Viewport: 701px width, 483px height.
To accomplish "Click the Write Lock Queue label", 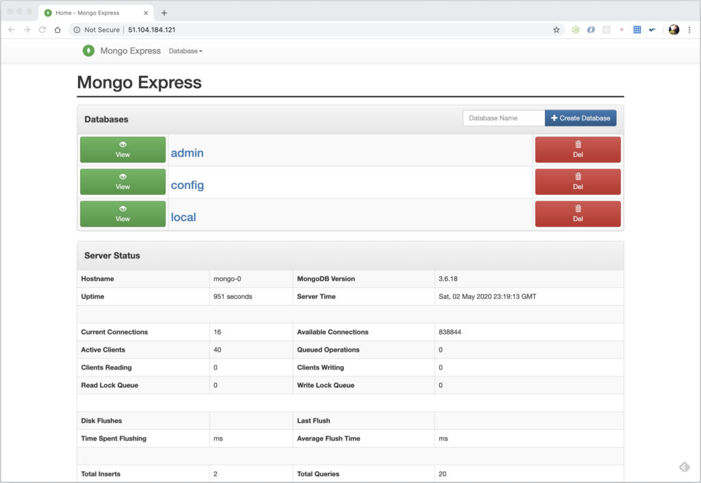I will 325,385.
